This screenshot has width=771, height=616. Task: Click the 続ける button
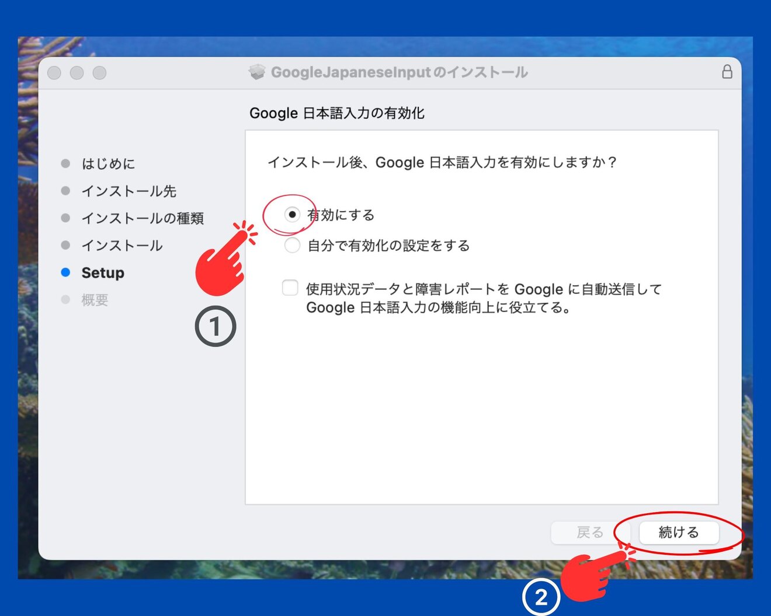[x=679, y=532]
